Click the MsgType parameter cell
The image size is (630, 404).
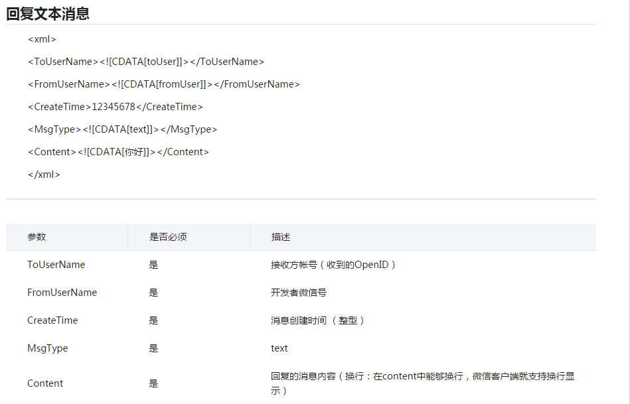tap(47, 348)
